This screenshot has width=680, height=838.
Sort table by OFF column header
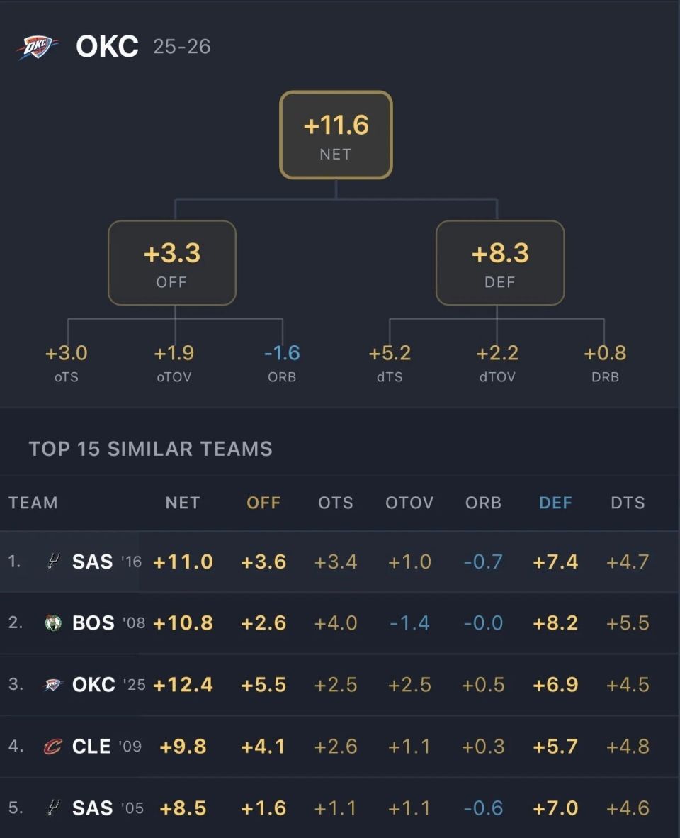point(263,503)
